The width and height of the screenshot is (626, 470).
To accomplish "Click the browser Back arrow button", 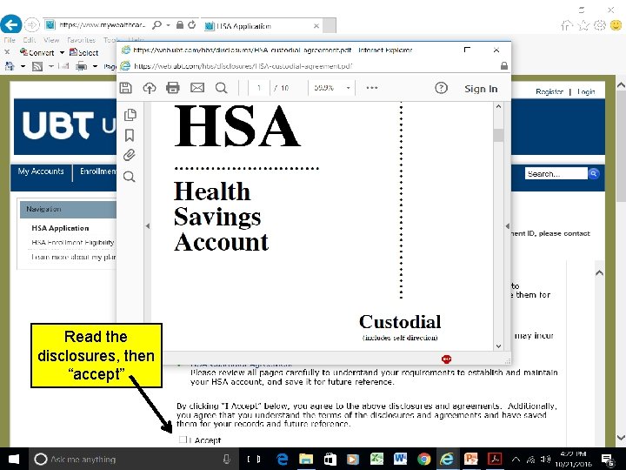I will point(10,24).
